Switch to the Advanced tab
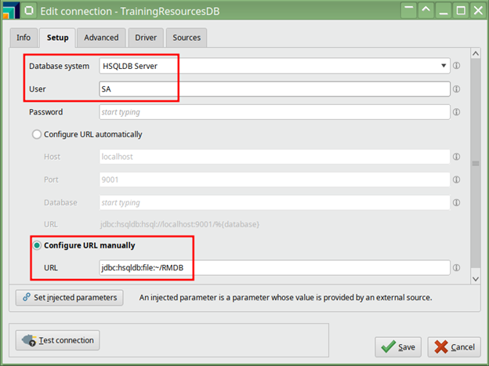Viewport: 489px width, 366px height. pos(101,38)
